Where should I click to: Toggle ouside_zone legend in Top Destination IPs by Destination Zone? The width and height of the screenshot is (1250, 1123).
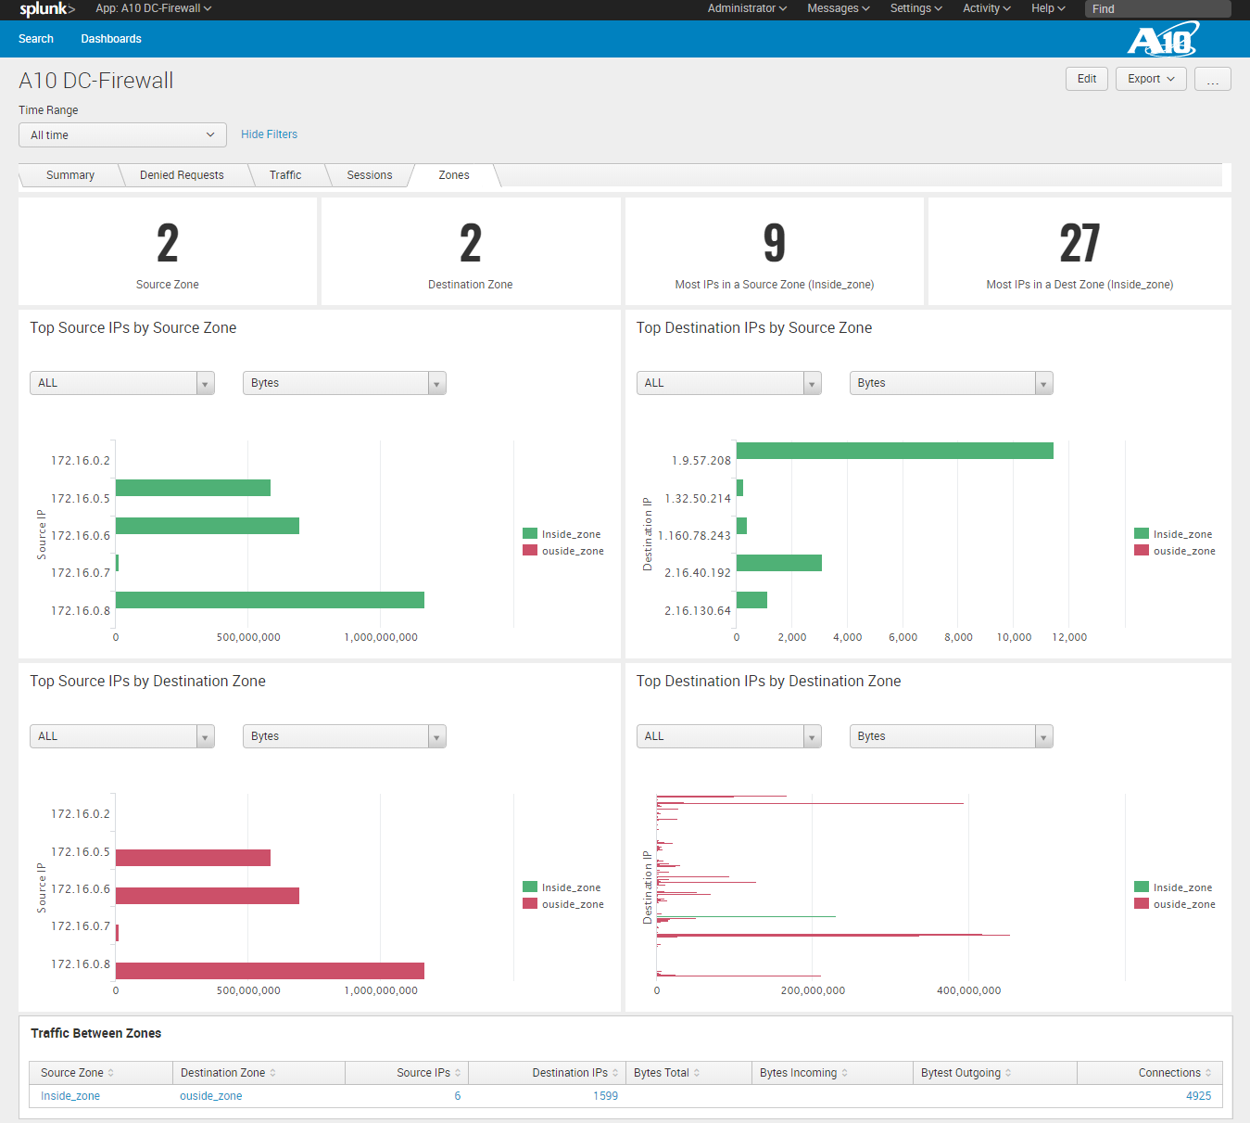[x=1175, y=904]
